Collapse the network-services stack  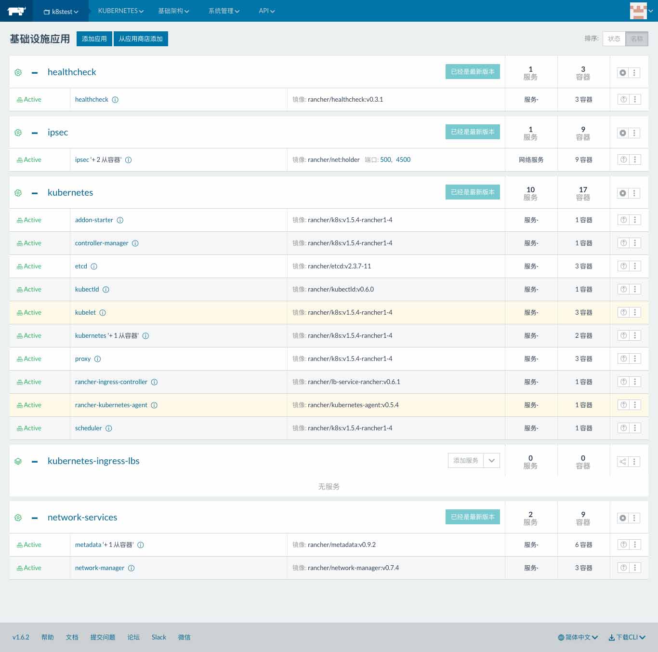pos(35,518)
